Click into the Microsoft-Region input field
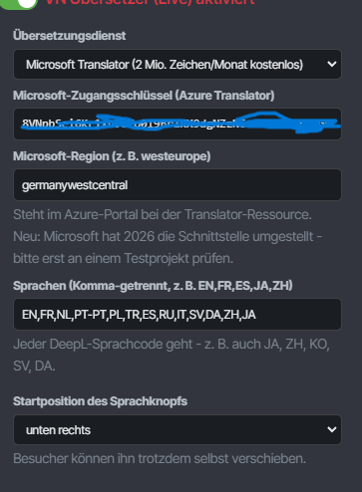 178,184
